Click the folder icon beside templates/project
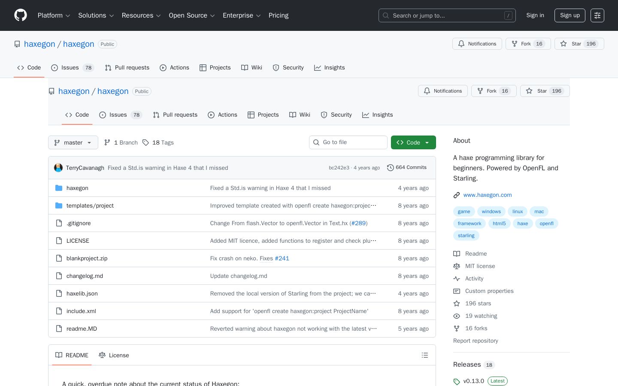The height and width of the screenshot is (386, 618). [x=59, y=205]
